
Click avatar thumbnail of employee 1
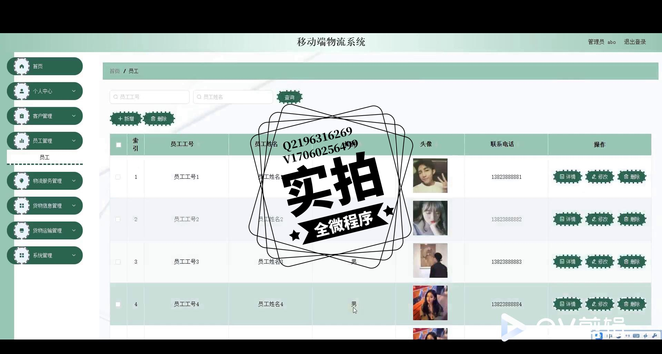click(x=430, y=176)
